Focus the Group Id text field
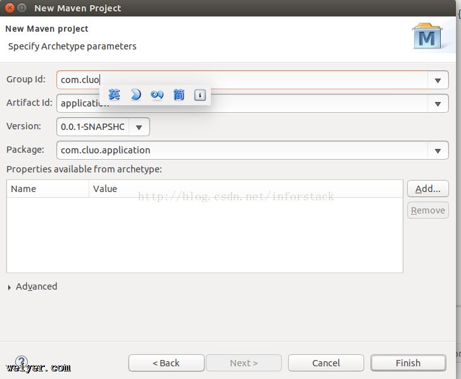The image size is (461, 379). coord(242,80)
